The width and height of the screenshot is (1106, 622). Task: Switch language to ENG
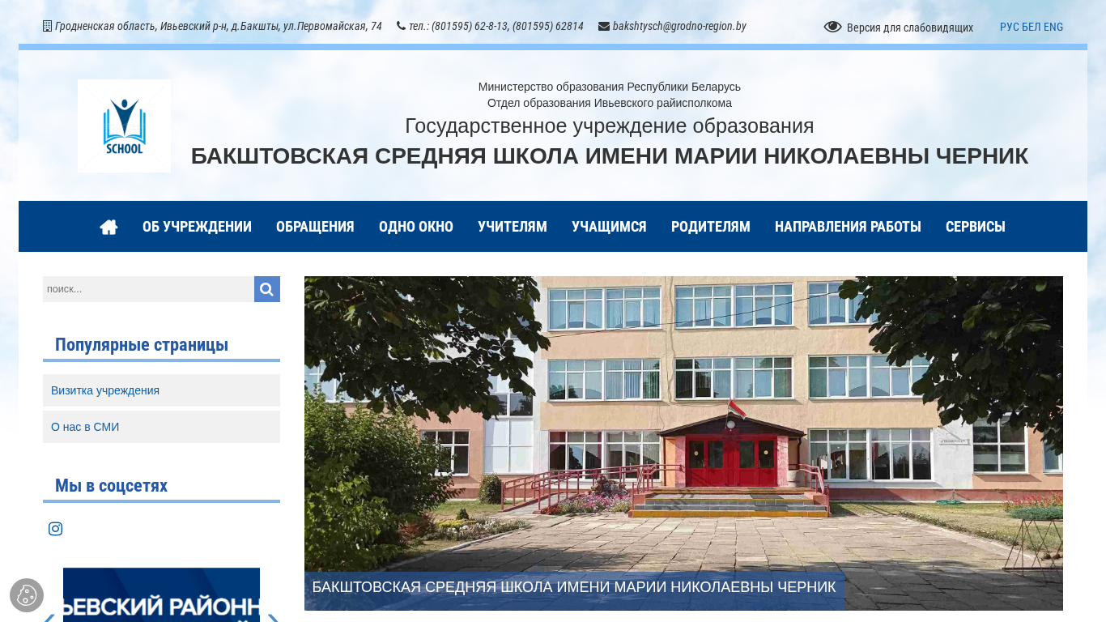coord(1053,27)
